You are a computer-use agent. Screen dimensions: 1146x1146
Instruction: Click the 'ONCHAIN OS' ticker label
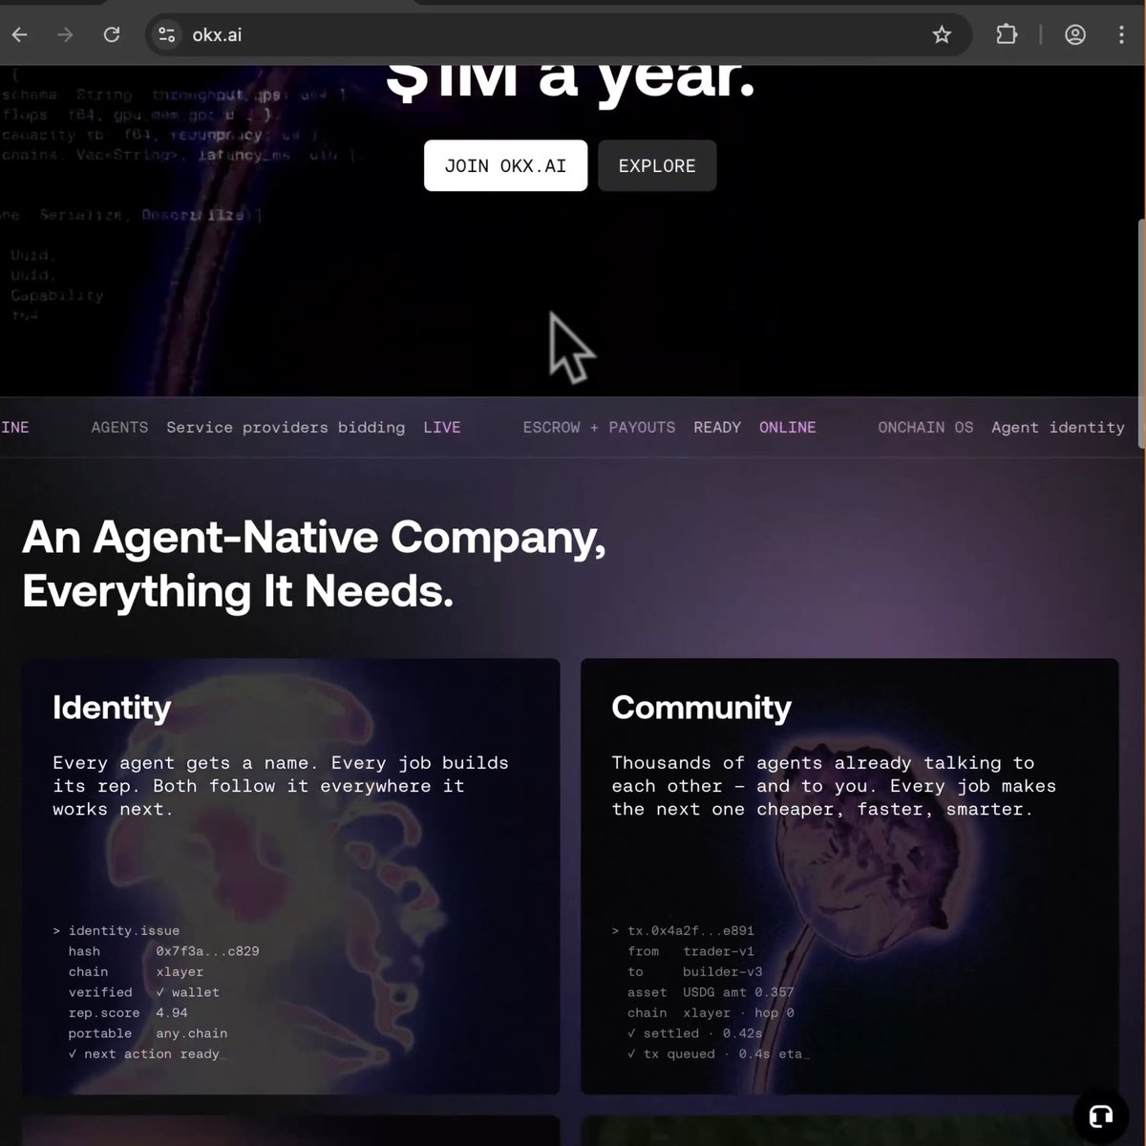925,427
